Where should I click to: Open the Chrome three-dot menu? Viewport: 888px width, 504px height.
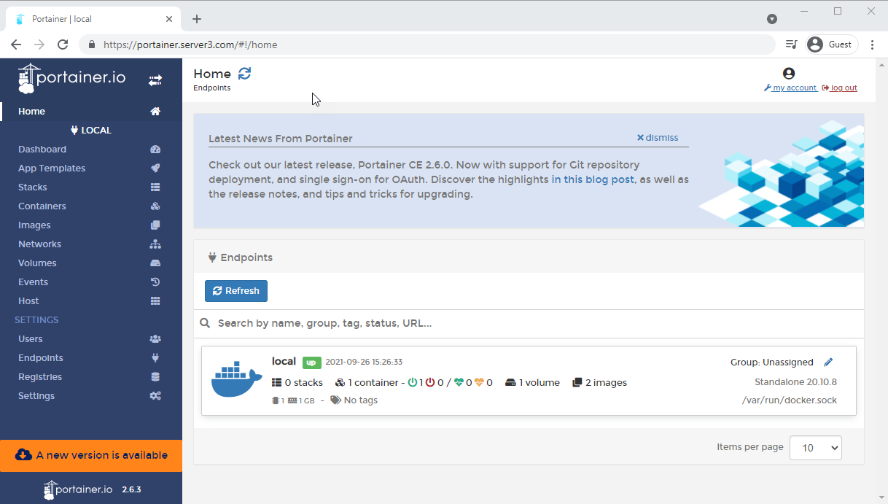[873, 44]
